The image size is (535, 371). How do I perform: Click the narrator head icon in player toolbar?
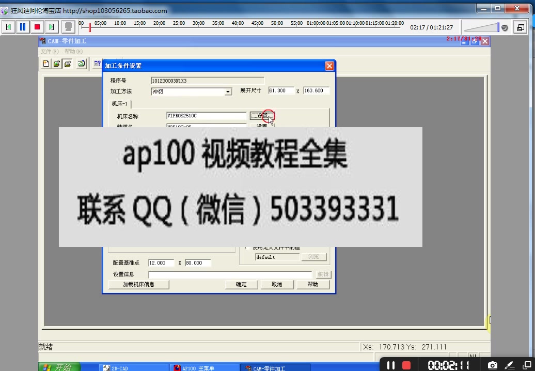coord(68,27)
